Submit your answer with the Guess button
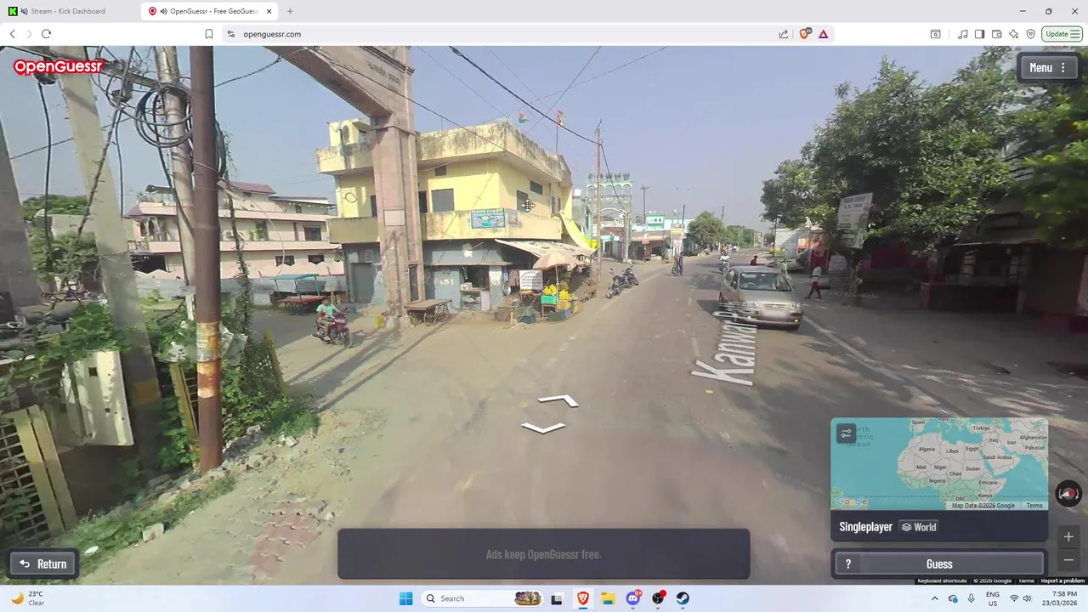1088x612 pixels. coord(939,564)
